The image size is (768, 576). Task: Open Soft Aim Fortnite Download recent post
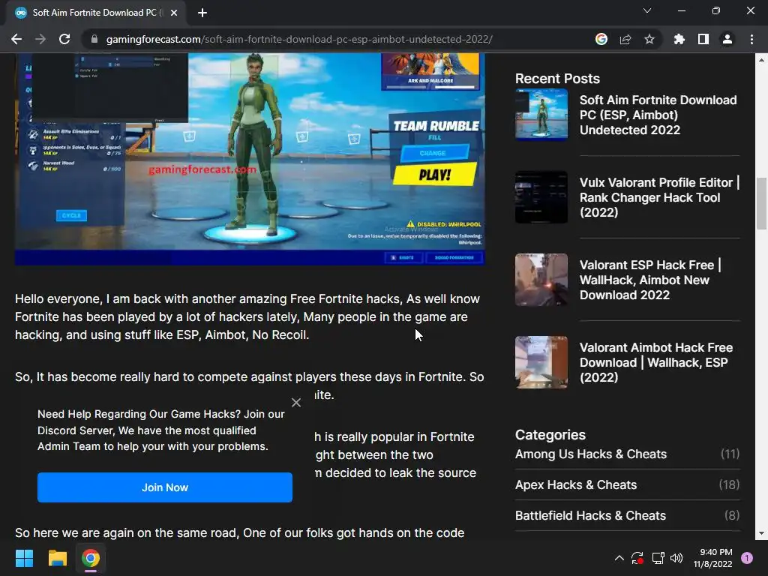(658, 115)
